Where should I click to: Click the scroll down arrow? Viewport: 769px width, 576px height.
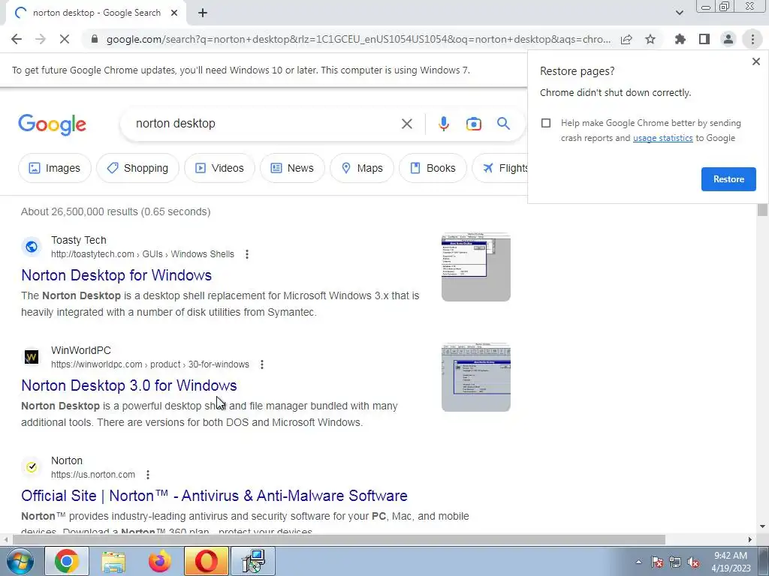pos(762,527)
